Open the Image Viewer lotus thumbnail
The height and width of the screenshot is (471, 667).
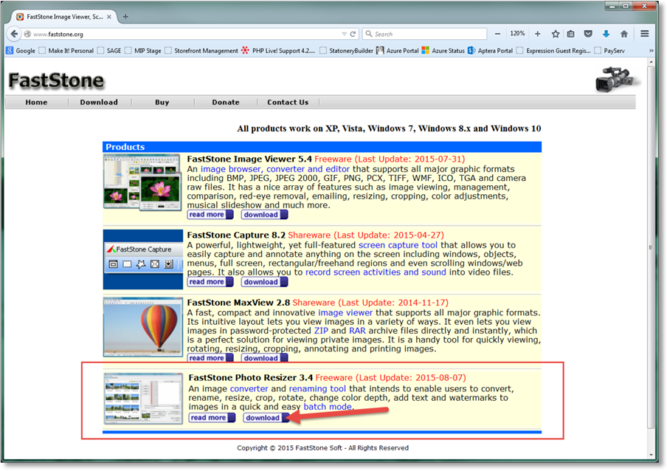(x=142, y=182)
